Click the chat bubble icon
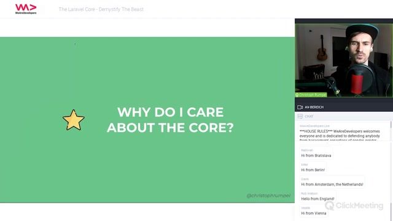This screenshot has width=393, height=221. tap(300, 116)
